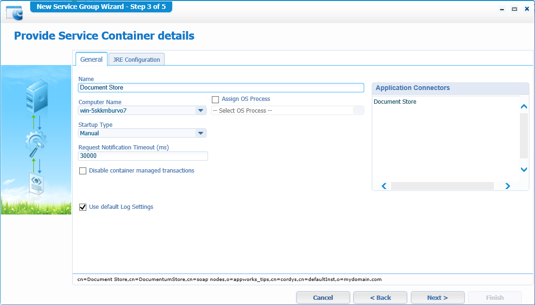Enable the Assign OS Process checkbox
Screen dimensions: 535x305
216,99
